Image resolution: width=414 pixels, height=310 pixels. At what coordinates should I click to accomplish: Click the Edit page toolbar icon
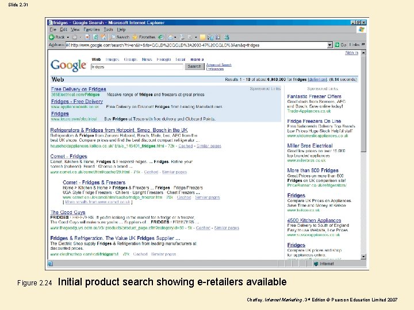[x=190, y=37]
